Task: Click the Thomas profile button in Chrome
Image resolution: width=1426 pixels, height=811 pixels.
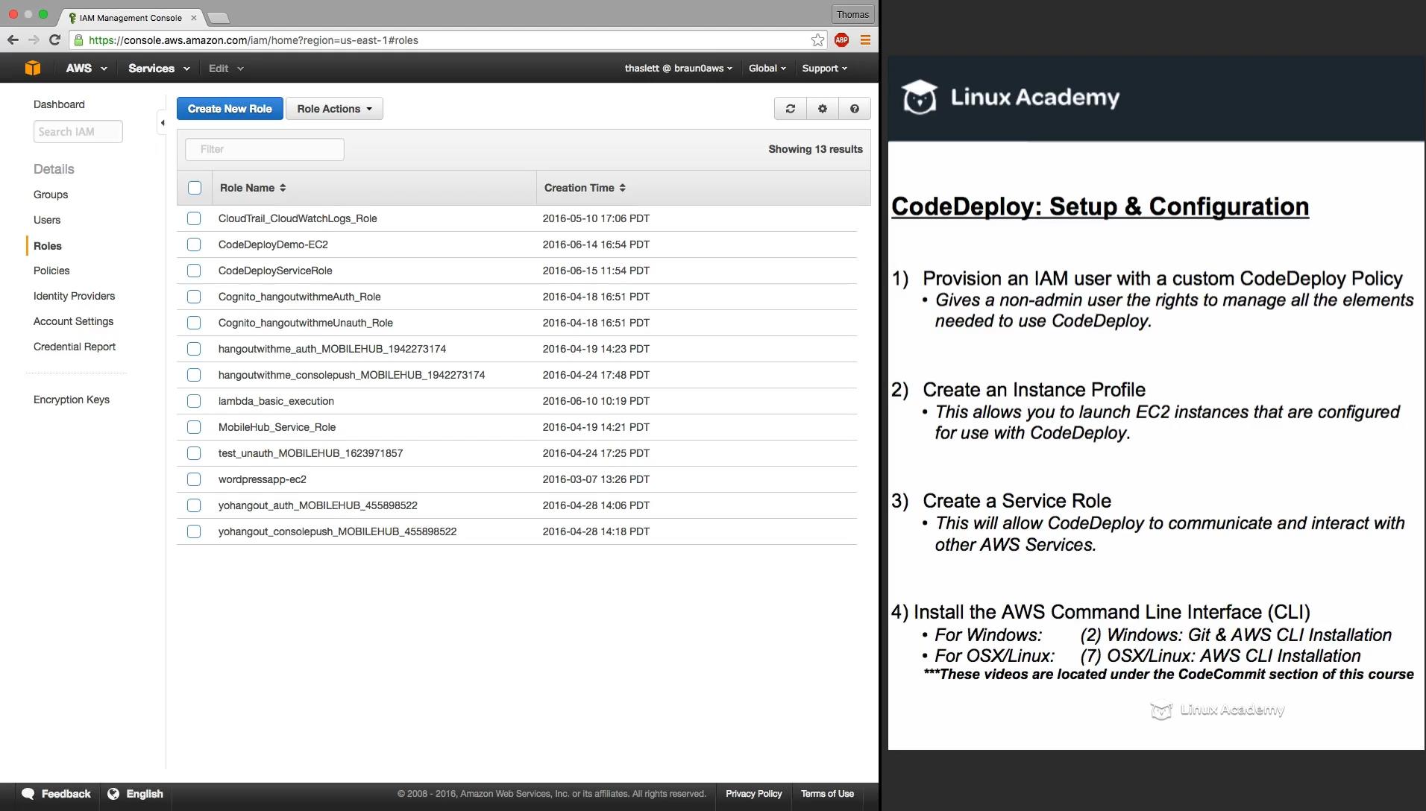Action: pyautogui.click(x=852, y=14)
